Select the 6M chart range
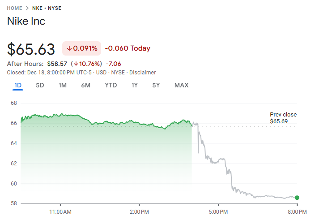This screenshot has width=319, height=220. click(86, 85)
